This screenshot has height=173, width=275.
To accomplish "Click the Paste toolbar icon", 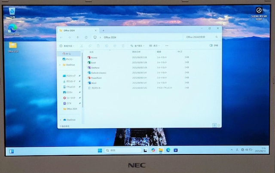I will point(98,46).
